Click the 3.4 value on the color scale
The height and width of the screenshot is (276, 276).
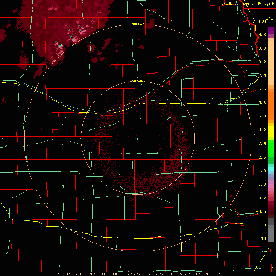tap(262, 144)
